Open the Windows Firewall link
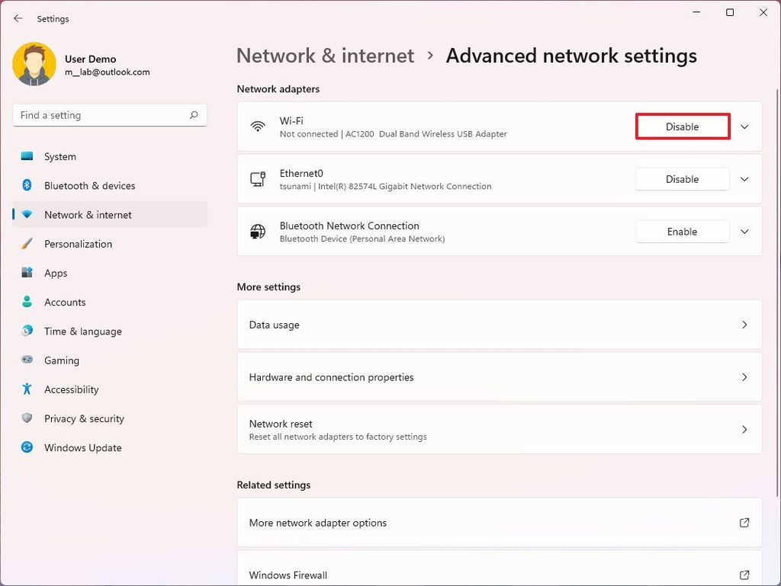 (500, 575)
